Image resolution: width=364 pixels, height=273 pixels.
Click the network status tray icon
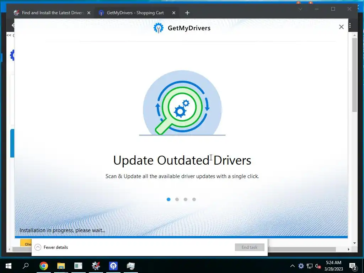click(310, 266)
